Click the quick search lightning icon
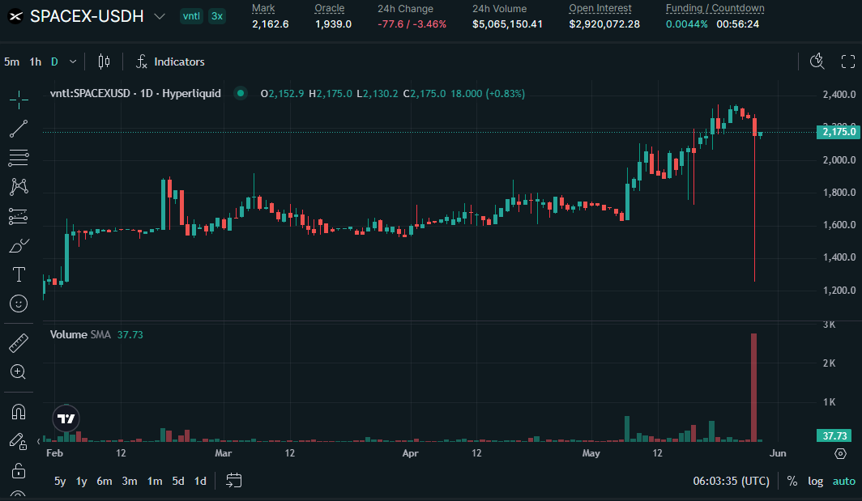 point(817,62)
